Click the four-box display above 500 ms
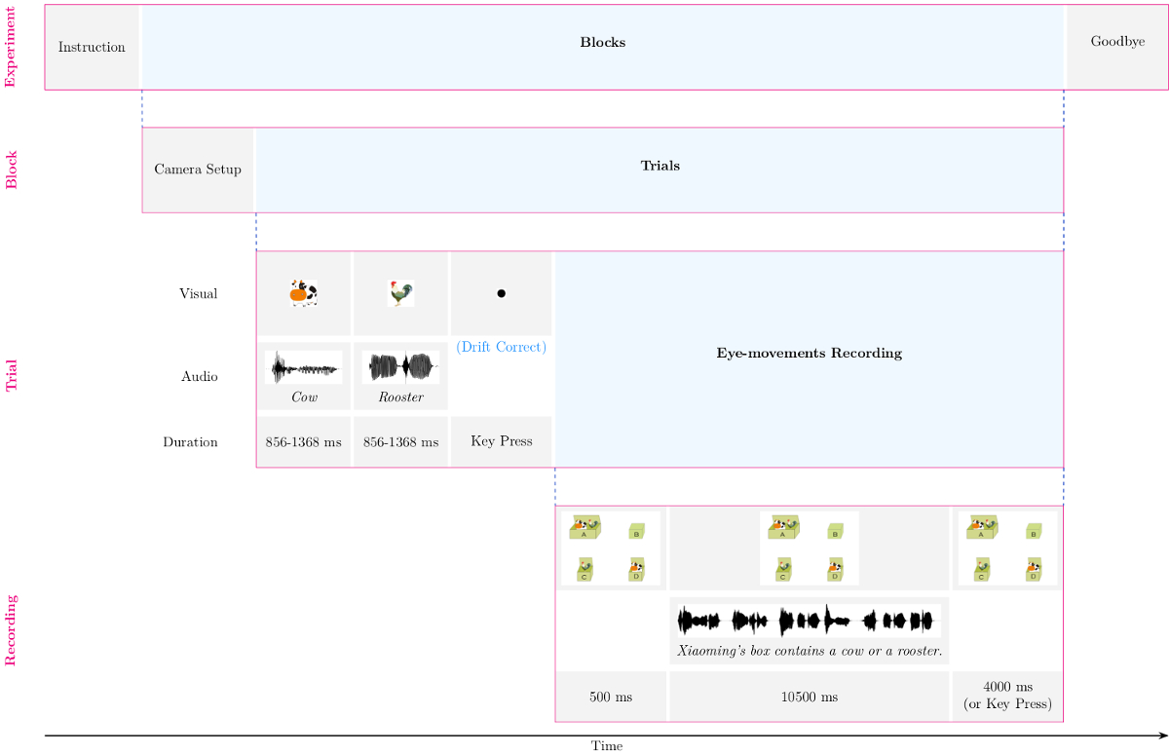This screenshot has width=1169, height=755. click(x=611, y=547)
